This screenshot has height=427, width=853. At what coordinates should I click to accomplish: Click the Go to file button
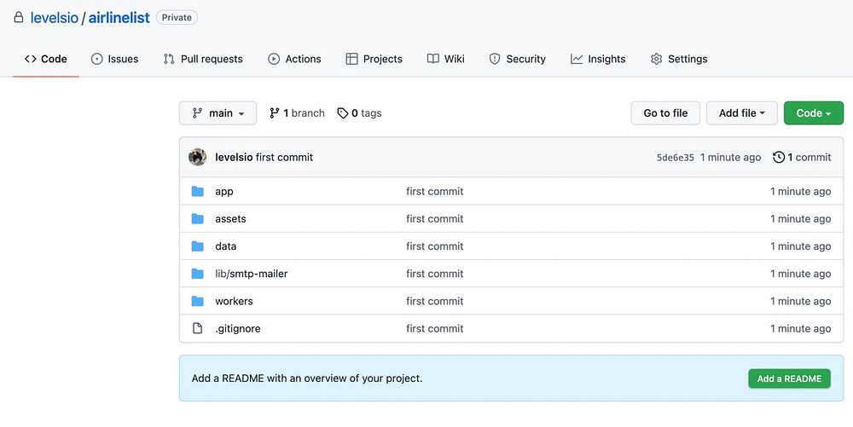tap(665, 113)
